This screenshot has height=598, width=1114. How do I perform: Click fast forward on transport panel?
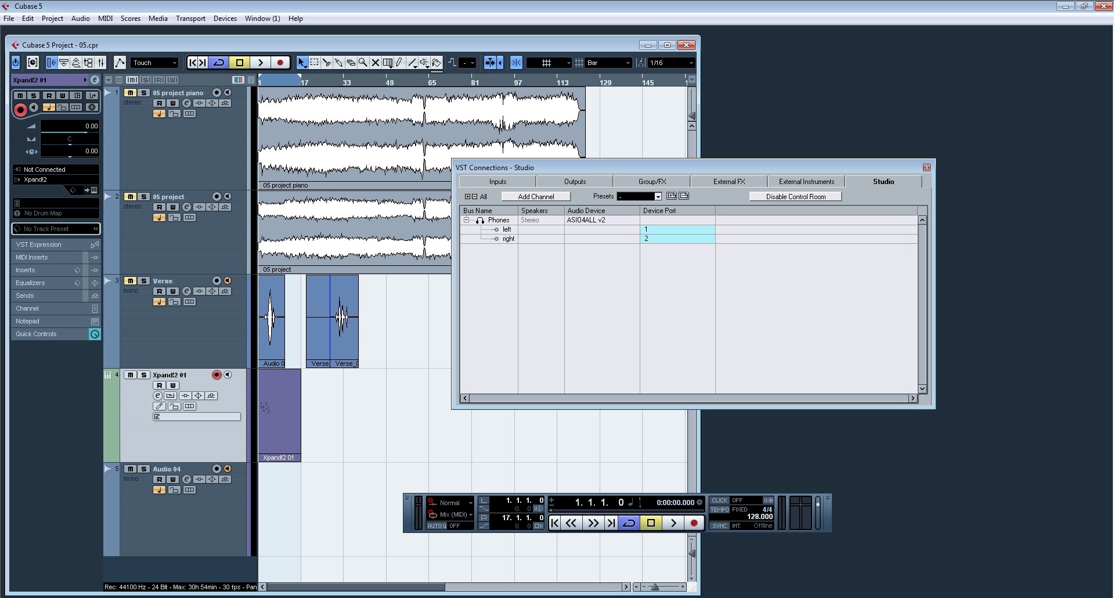click(593, 523)
